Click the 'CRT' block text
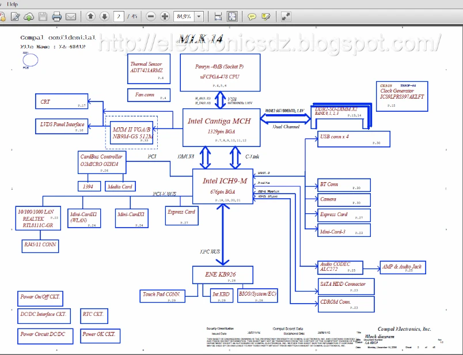The width and height of the screenshot is (463, 355). [x=45, y=101]
